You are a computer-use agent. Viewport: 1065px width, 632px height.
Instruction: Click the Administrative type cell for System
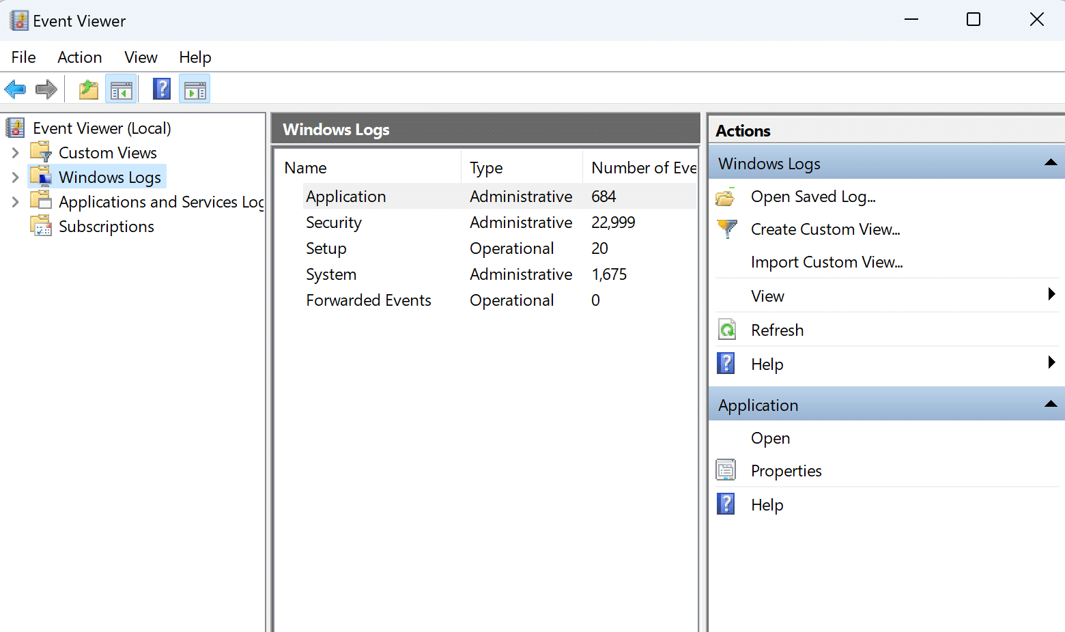tap(521, 274)
